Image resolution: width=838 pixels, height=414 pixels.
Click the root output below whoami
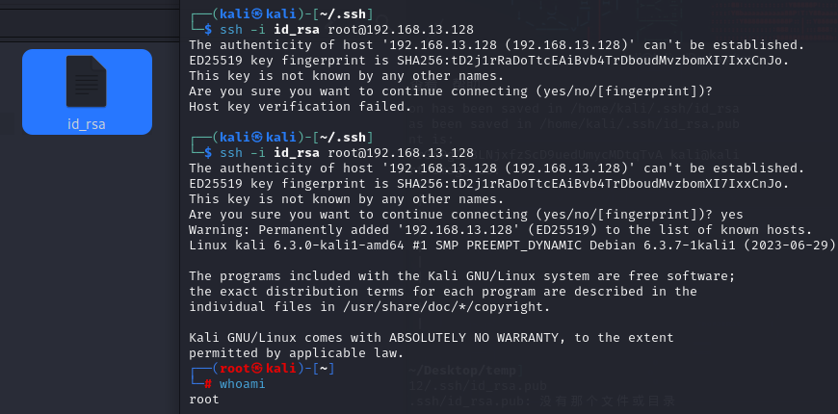coord(204,399)
